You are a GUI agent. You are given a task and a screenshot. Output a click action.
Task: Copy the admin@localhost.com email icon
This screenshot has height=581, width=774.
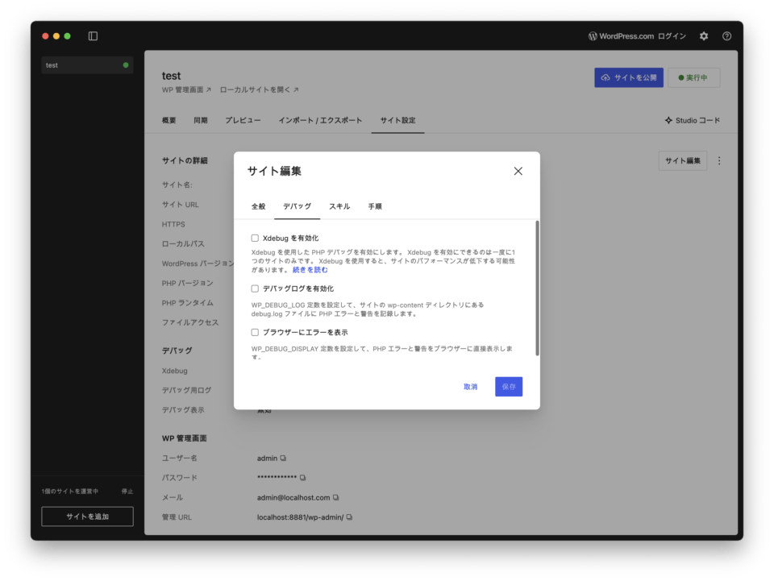(335, 498)
